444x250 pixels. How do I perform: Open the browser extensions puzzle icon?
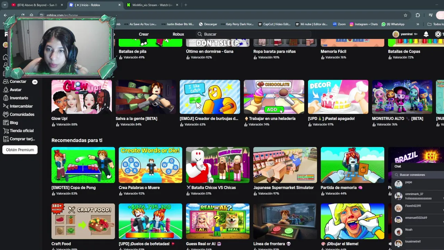(418, 15)
